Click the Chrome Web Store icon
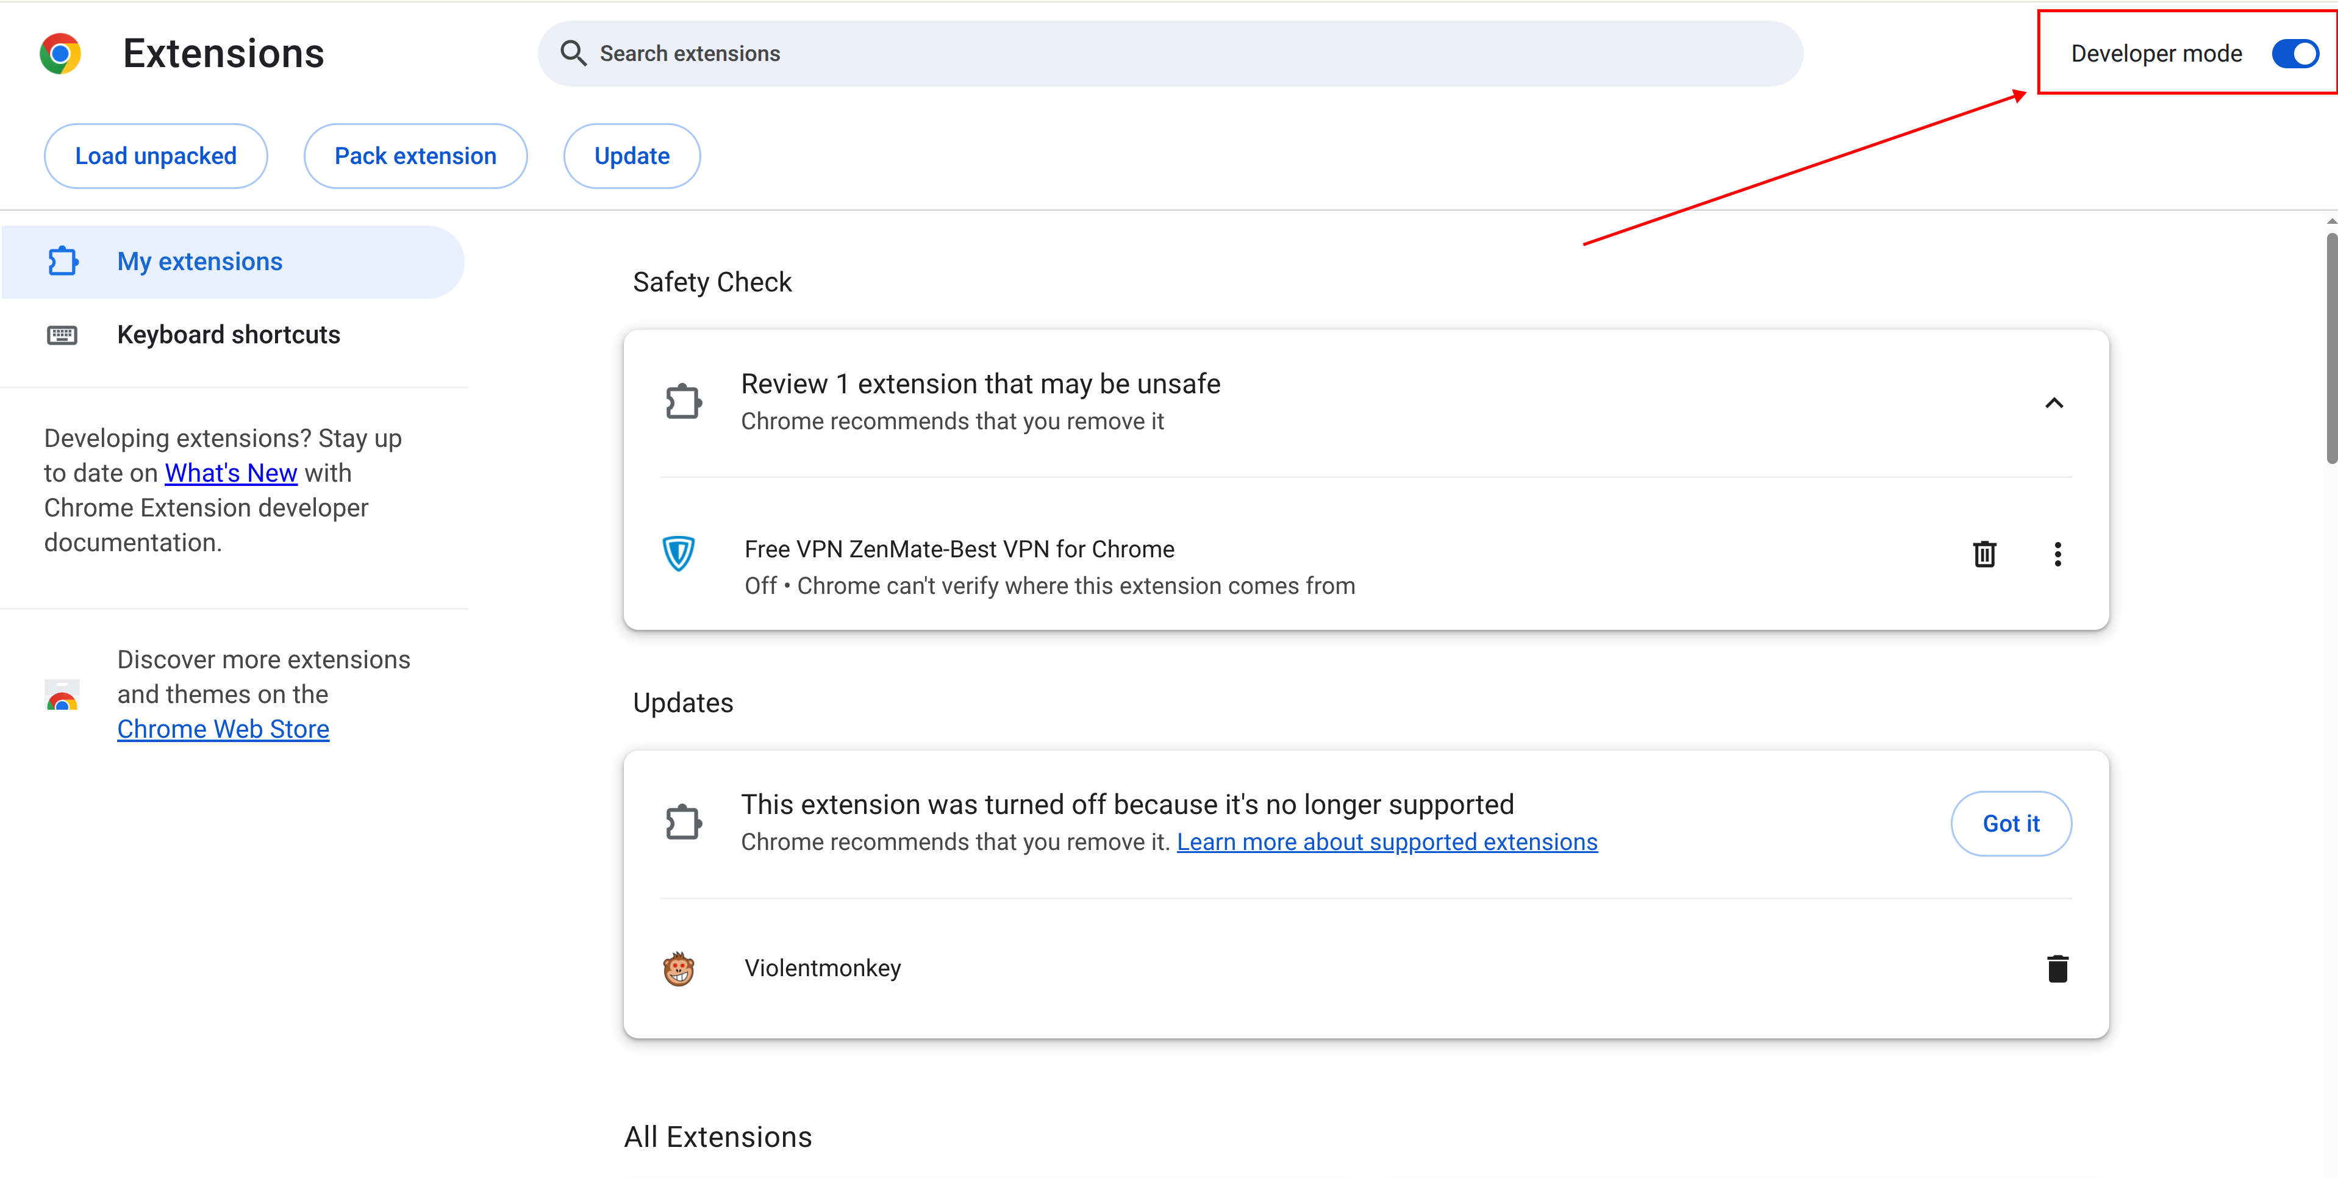 click(62, 695)
